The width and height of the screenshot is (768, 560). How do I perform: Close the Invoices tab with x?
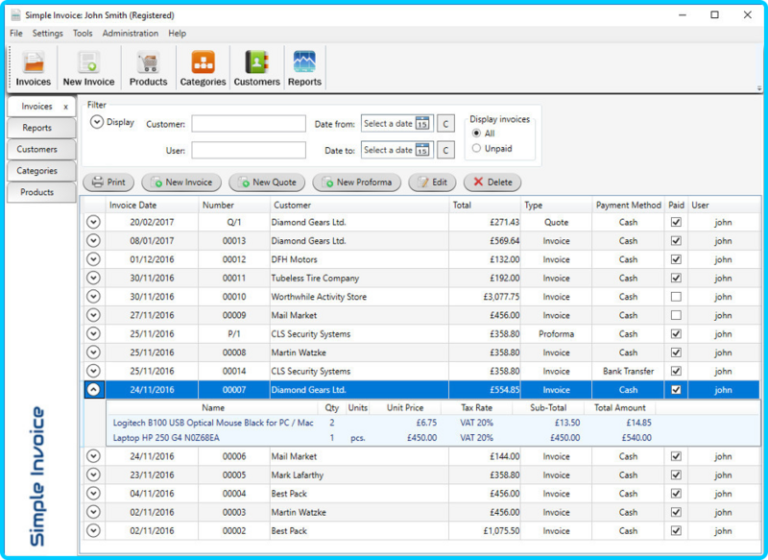[65, 107]
